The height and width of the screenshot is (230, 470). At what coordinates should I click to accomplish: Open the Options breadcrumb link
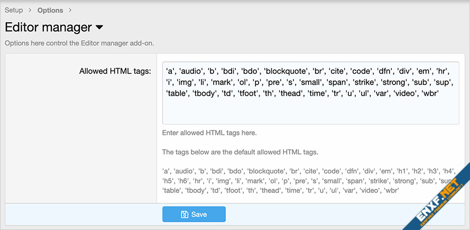50,10
